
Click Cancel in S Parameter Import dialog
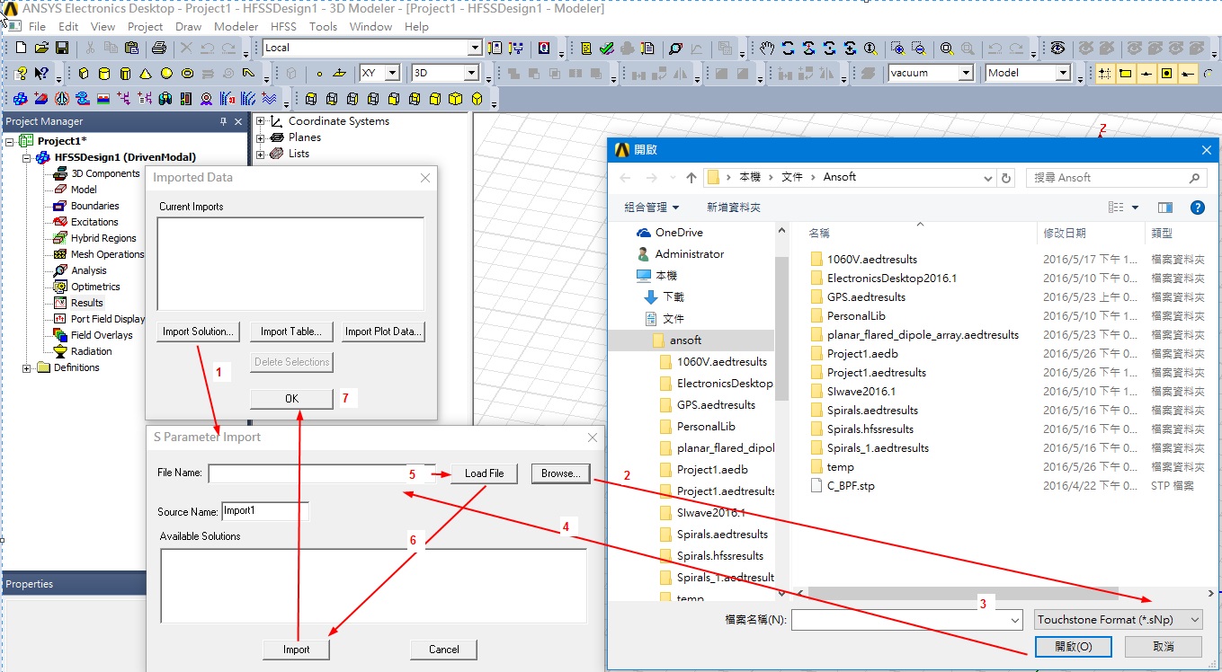(x=444, y=650)
